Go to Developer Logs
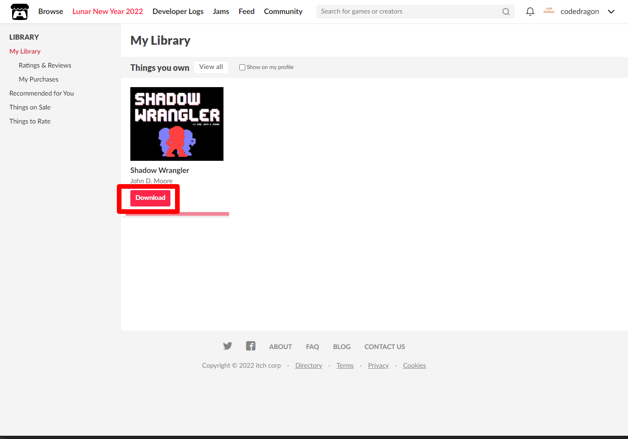628x439 pixels. pos(178,11)
